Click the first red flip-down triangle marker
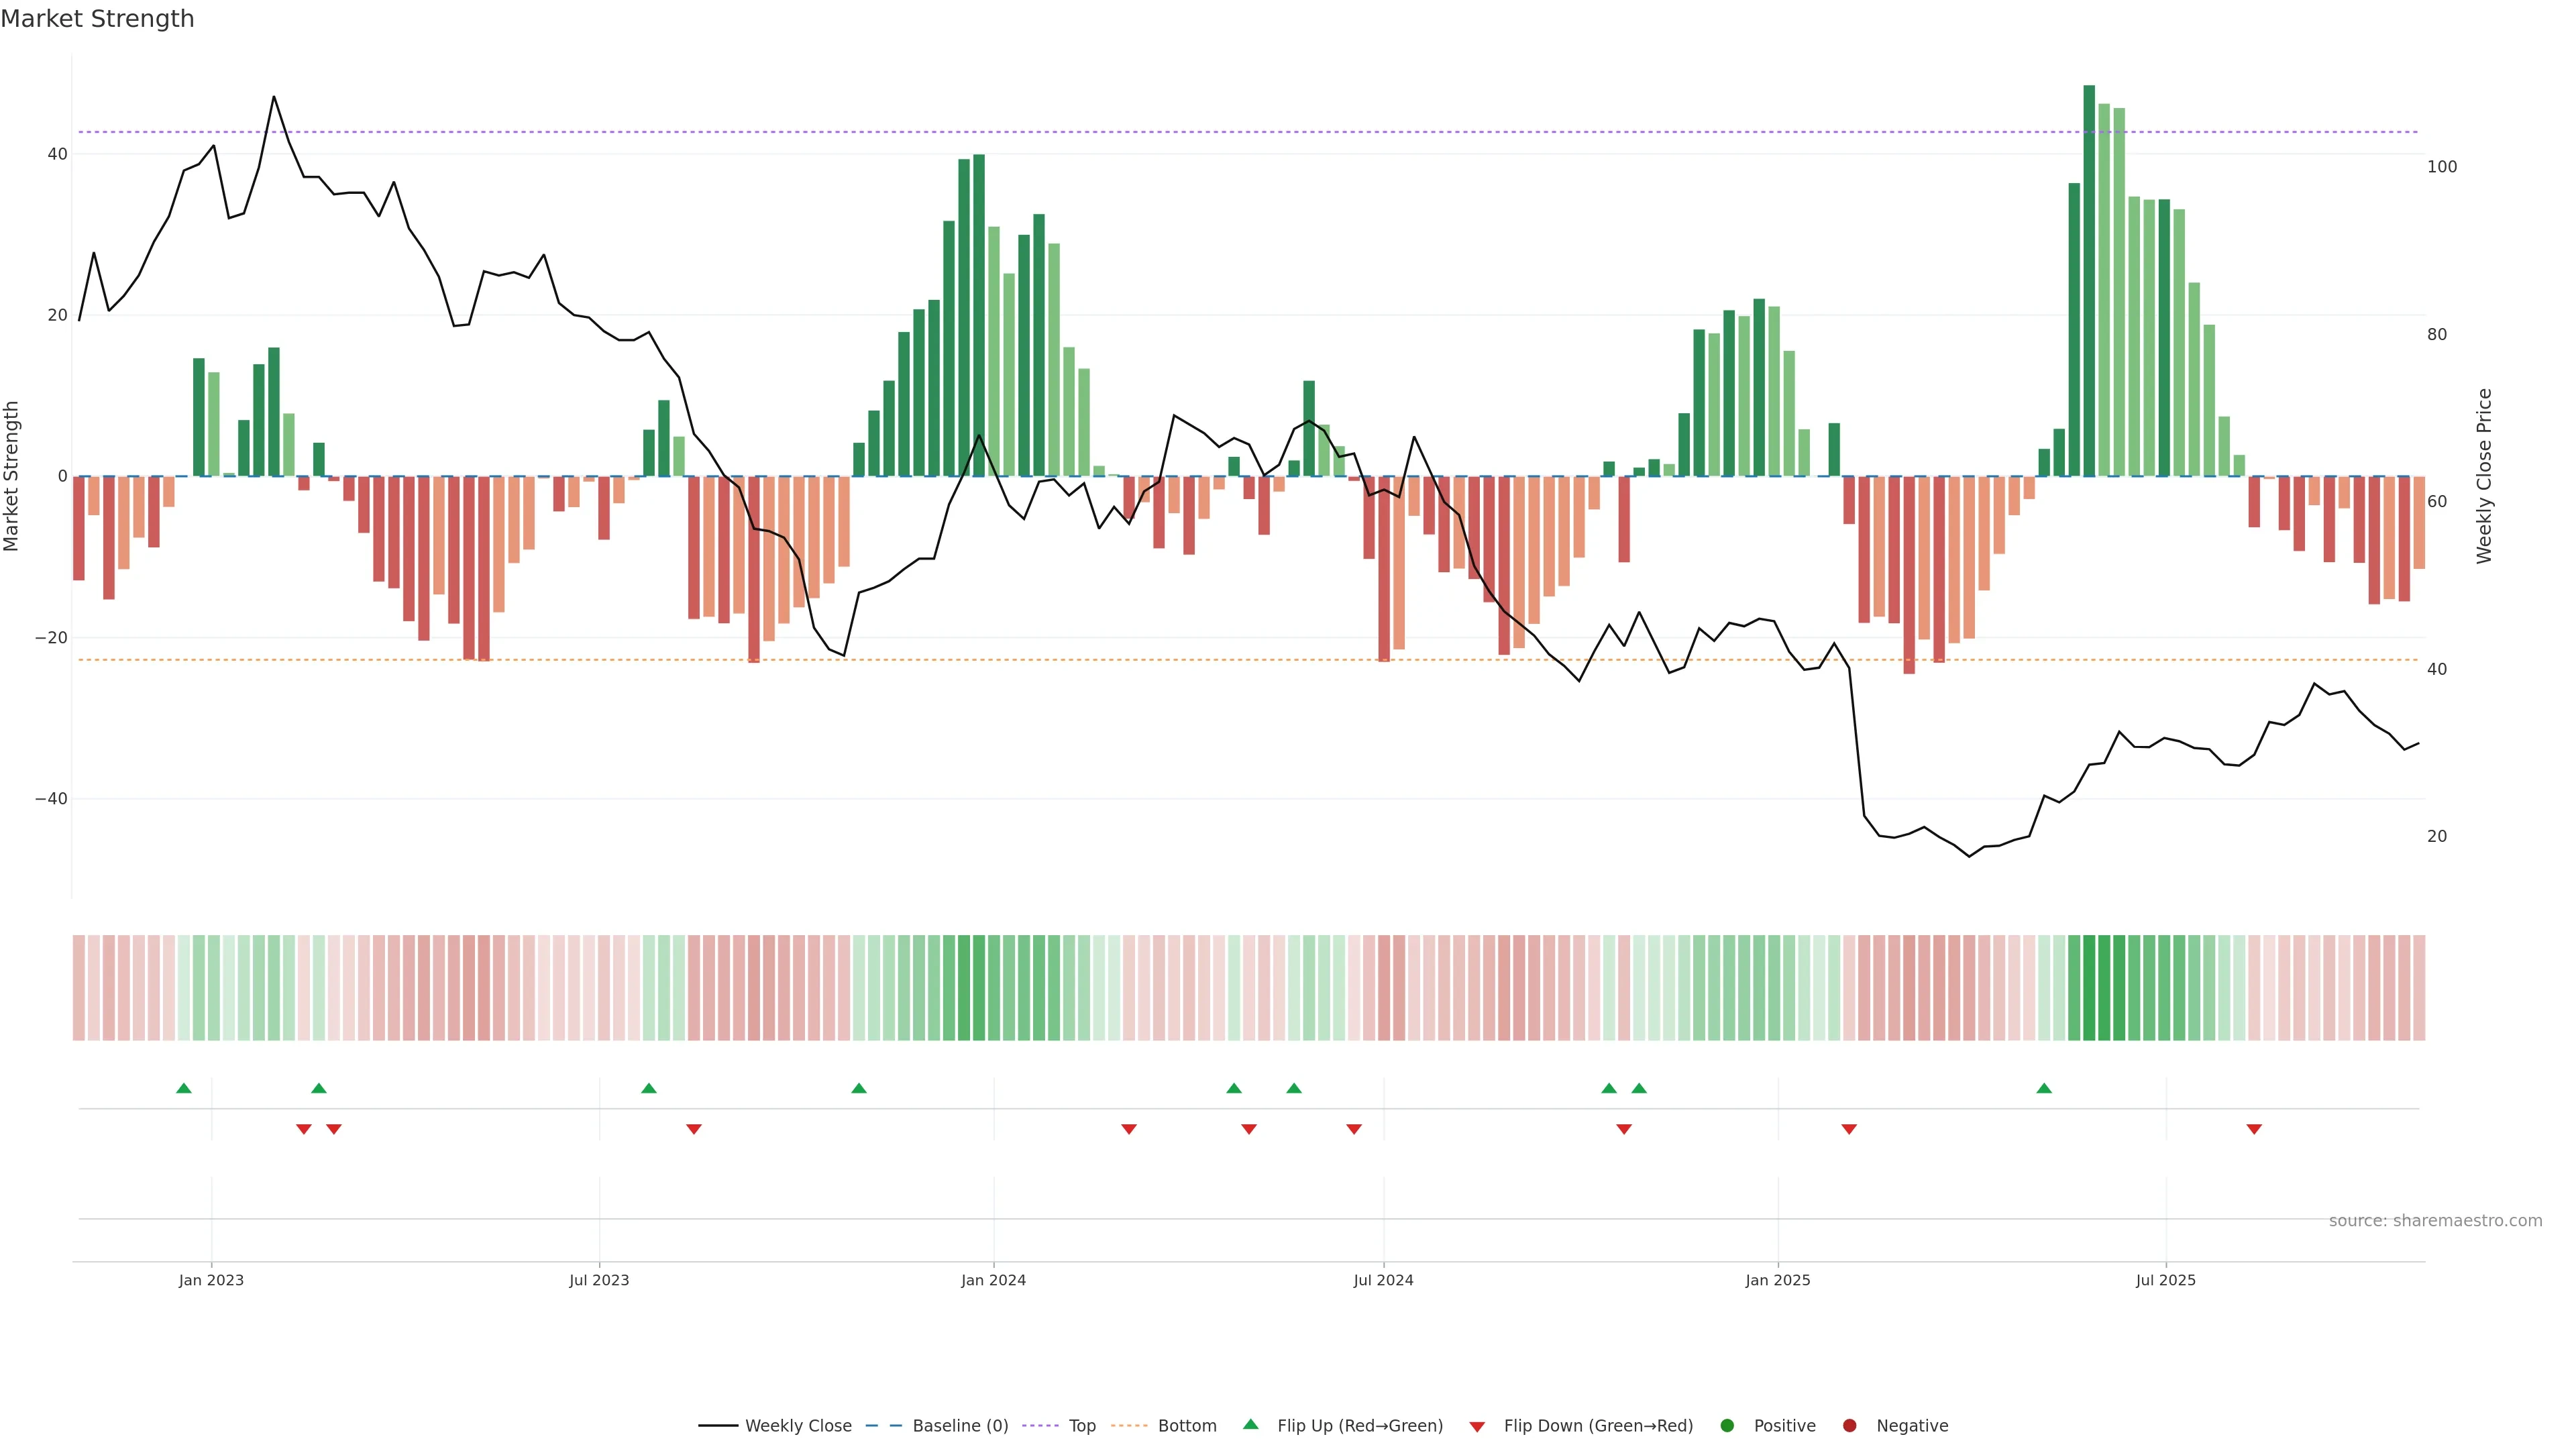The image size is (2576, 1449). [304, 1129]
